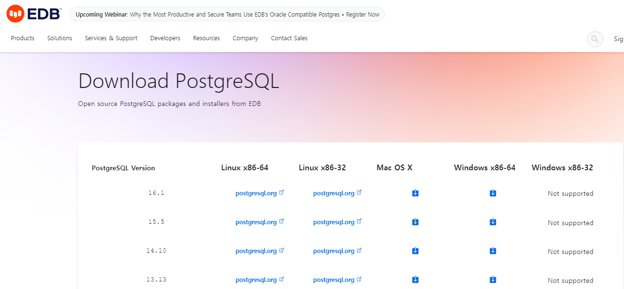The height and width of the screenshot is (289, 624).
Task: Open the Products menu
Action: point(23,38)
